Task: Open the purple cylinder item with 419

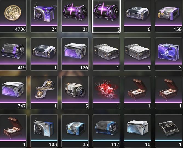Action: point(13,54)
